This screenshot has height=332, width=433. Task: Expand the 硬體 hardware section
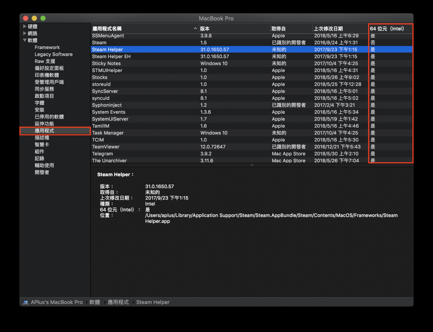(x=25, y=26)
